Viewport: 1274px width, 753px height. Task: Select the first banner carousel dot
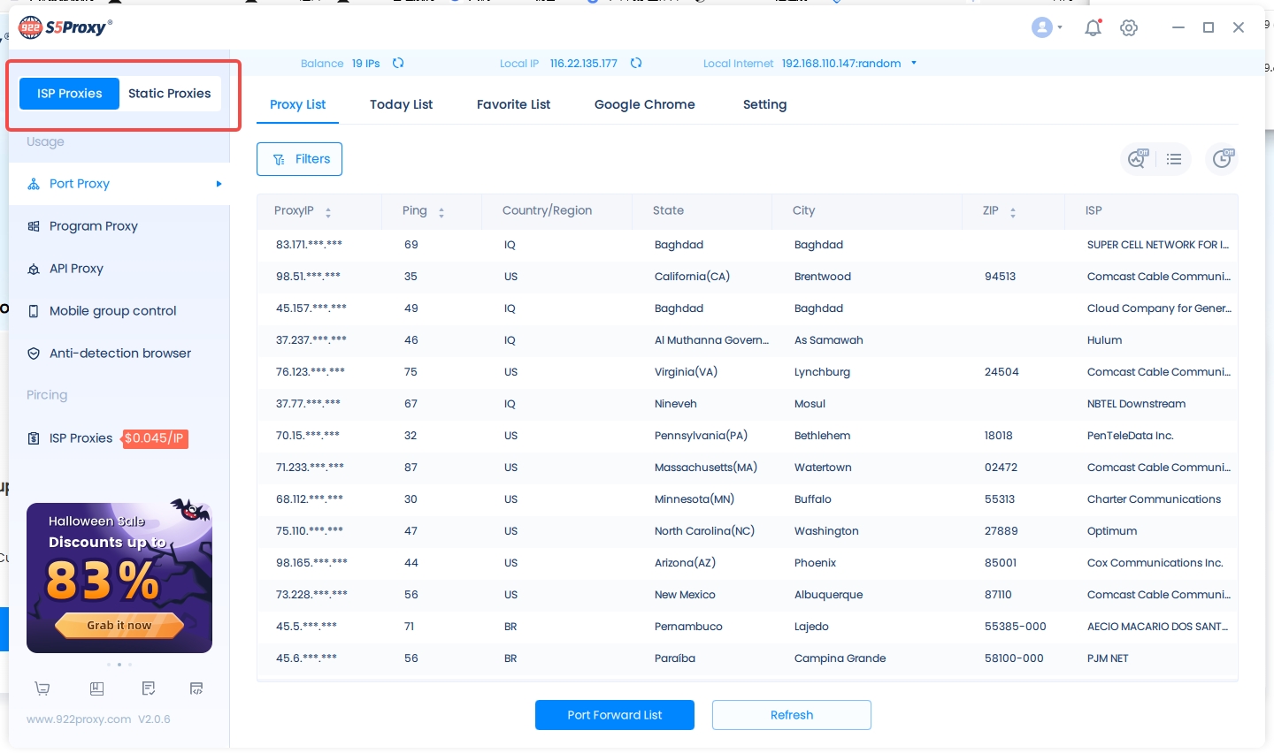109,665
